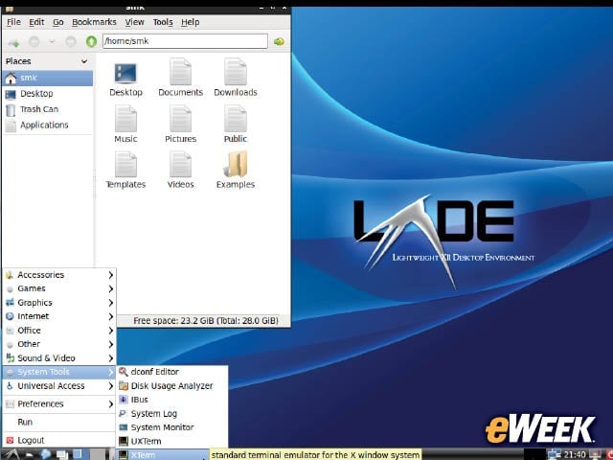
Task: Launch UXTerm terminal
Action: tap(172, 442)
